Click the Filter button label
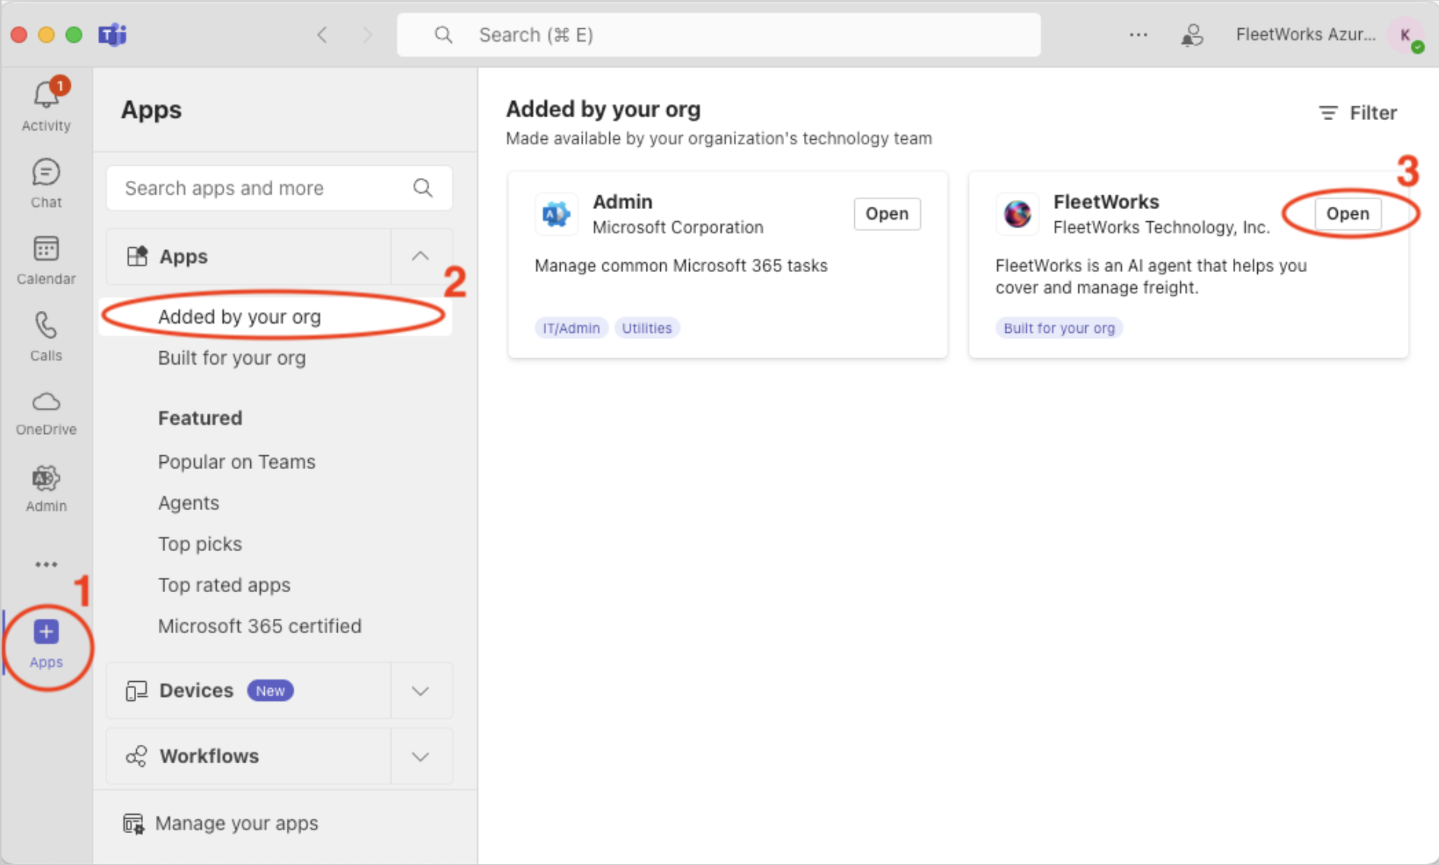The image size is (1439, 865). tap(1373, 112)
